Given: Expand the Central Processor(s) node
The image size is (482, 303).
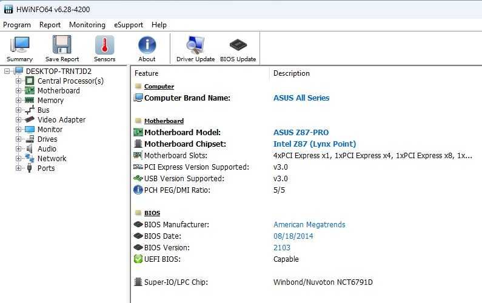Looking at the screenshot, I should point(18,81).
